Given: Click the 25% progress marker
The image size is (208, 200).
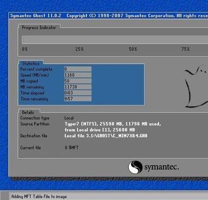Looking at the screenshot, I should click(x=79, y=49).
